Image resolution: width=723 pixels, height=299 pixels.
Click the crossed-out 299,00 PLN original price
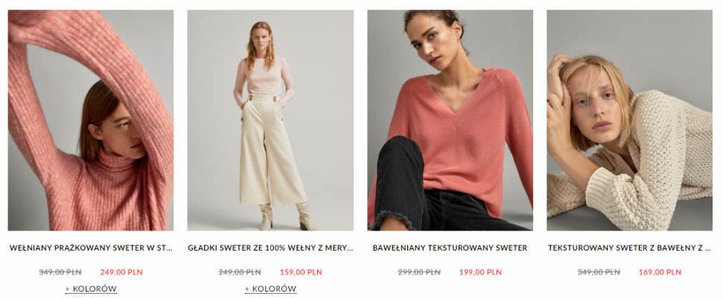click(x=419, y=272)
